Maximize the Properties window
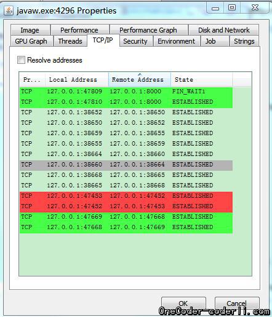Viewport: 272px width, 317px height. pos(232,8)
